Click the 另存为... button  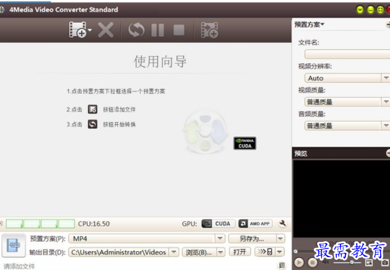pos(252,239)
